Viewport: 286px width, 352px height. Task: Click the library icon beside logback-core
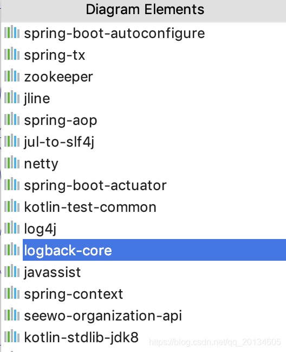tap(12, 249)
